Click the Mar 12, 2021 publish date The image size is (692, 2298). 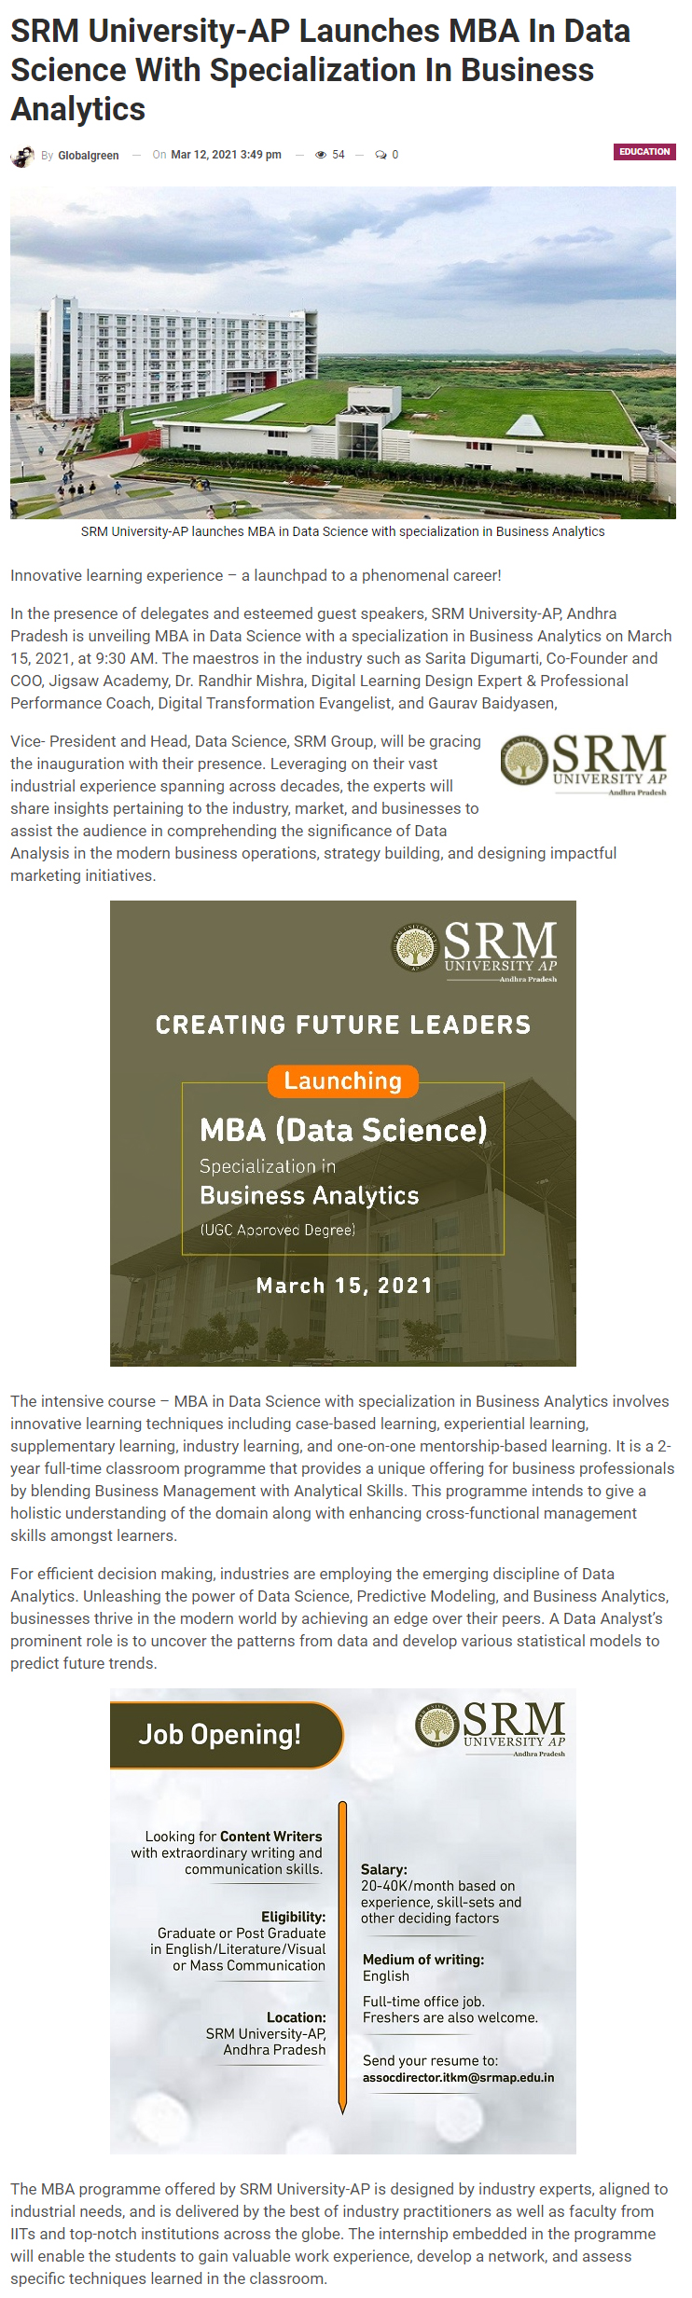[226, 155]
